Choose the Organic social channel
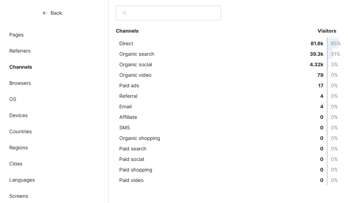348x203 pixels. point(136,65)
